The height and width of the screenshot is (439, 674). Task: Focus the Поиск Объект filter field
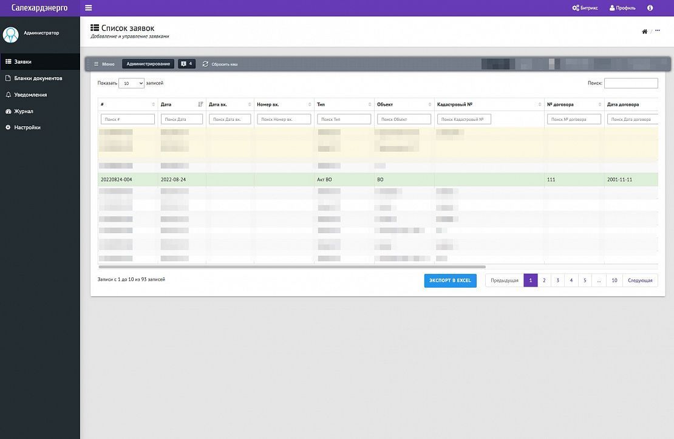click(x=404, y=120)
